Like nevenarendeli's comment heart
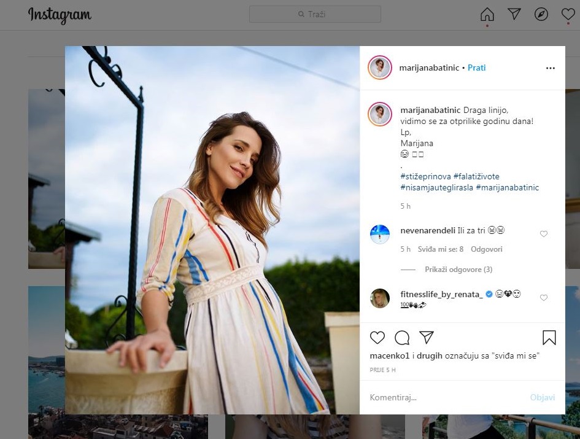Viewport: 580px width, 439px height. (543, 234)
